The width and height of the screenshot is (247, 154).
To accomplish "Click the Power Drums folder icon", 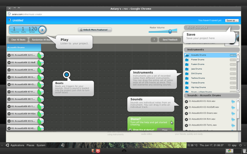I will (x=187, y=60).
